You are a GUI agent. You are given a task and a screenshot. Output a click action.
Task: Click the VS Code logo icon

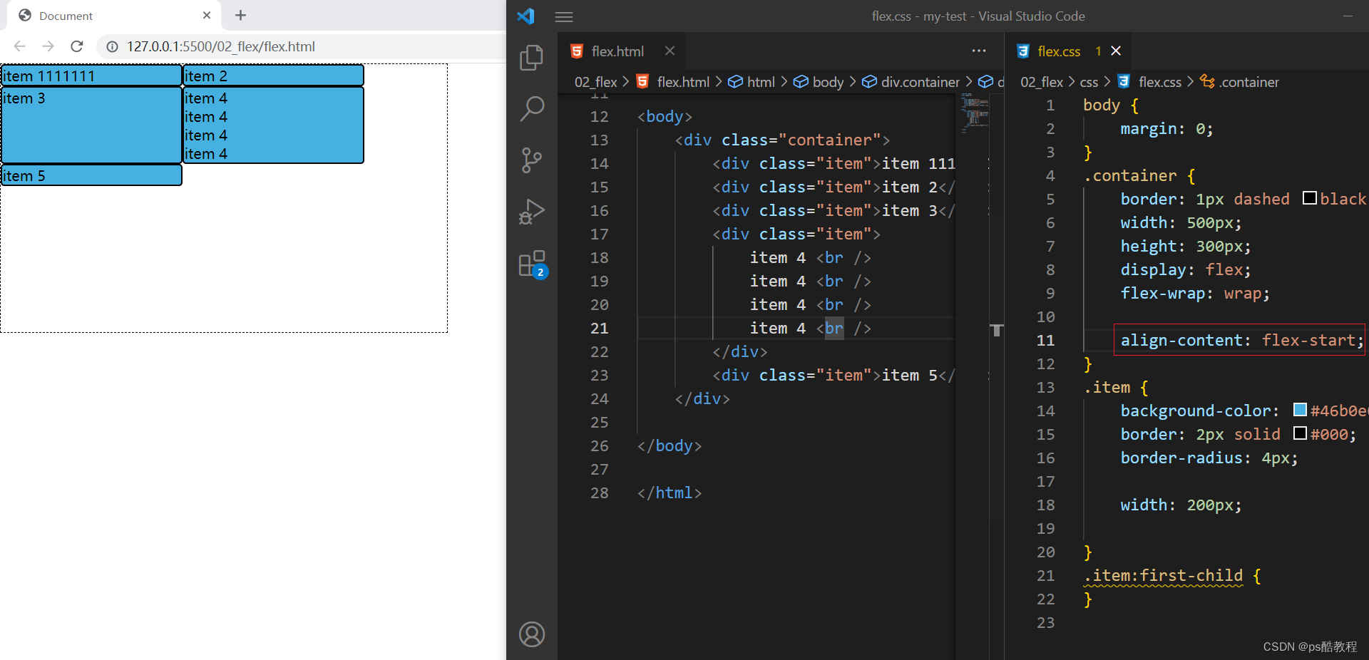[526, 16]
